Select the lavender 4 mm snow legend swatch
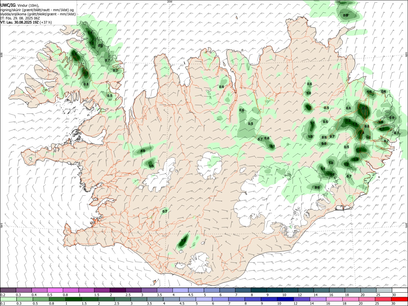Screen dimensions: 408x306 180,290
